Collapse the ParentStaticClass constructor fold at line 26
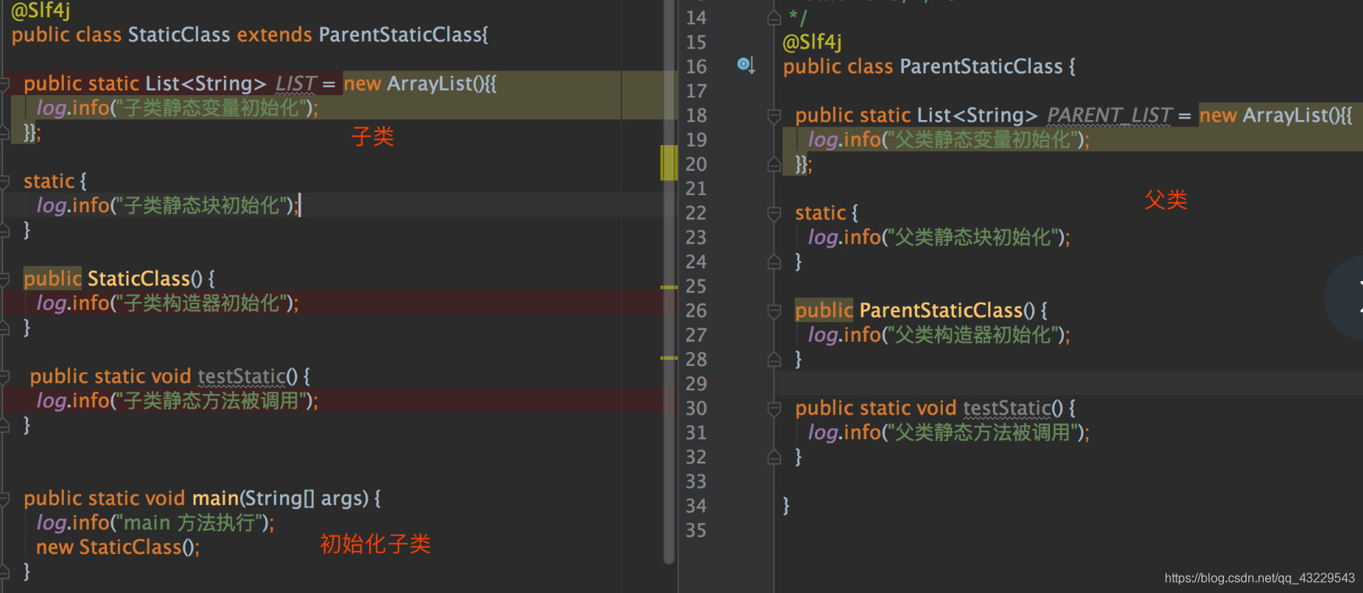 point(774,311)
